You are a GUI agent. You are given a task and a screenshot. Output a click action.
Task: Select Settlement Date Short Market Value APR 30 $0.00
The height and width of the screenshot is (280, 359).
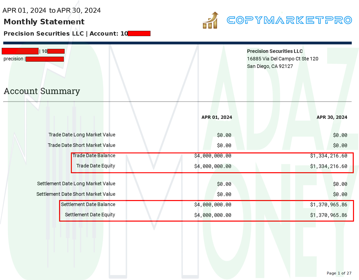click(x=340, y=195)
